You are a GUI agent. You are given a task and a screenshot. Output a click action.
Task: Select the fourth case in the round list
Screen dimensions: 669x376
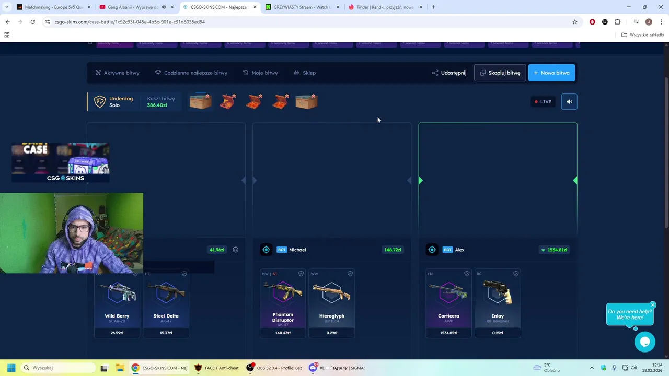pos(281,101)
